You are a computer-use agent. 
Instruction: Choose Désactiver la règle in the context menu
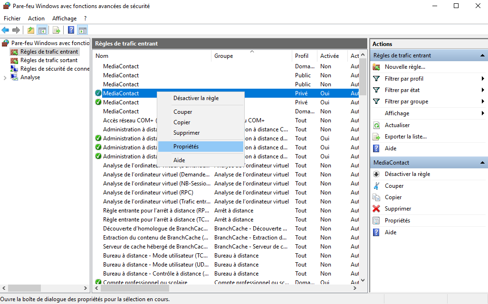point(201,98)
